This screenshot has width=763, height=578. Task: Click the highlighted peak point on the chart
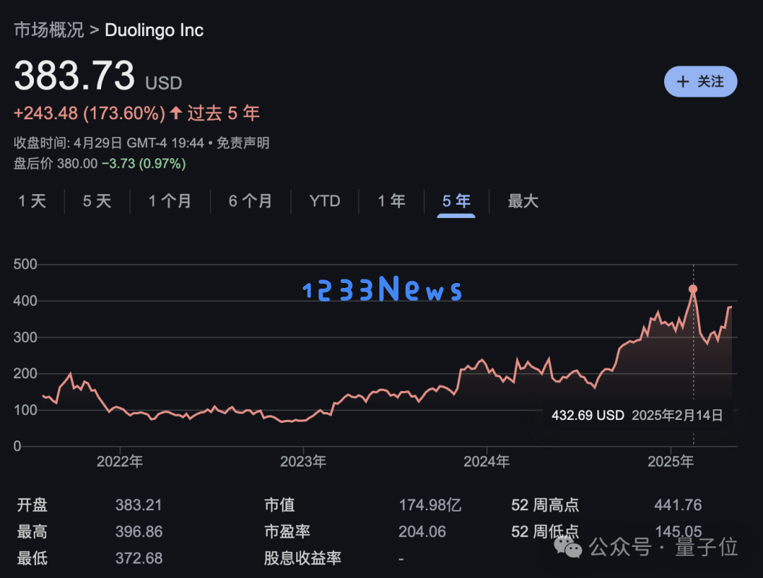click(693, 289)
